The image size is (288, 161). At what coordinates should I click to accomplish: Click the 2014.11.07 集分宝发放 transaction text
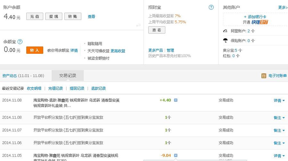(68, 130)
